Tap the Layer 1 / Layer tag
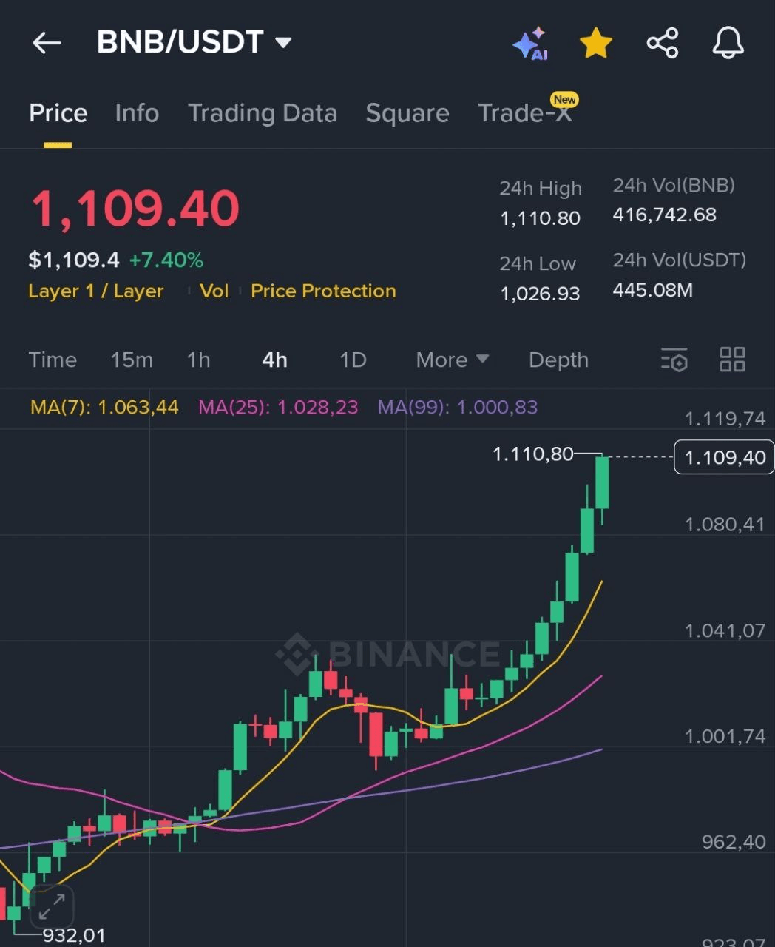This screenshot has height=947, width=775. tap(95, 291)
